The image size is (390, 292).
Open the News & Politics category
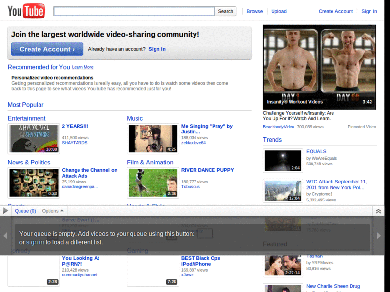click(29, 163)
